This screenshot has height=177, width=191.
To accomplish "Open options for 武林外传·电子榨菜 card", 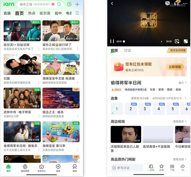I will [39, 116].
